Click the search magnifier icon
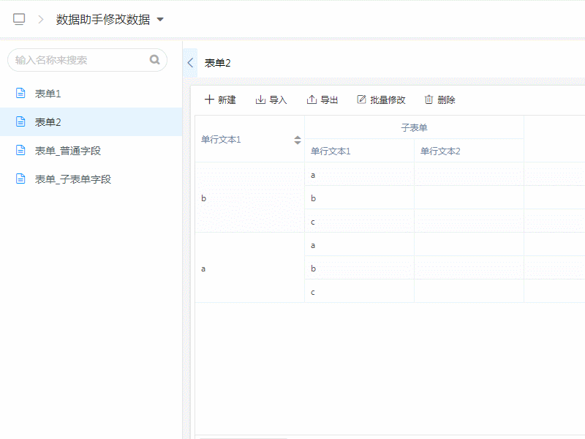The height and width of the screenshot is (439, 585). (x=154, y=60)
